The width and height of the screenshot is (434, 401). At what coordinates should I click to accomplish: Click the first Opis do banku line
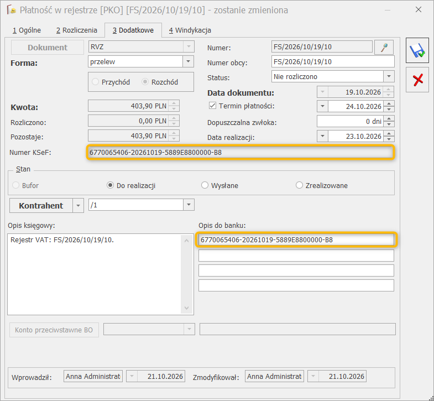point(296,239)
